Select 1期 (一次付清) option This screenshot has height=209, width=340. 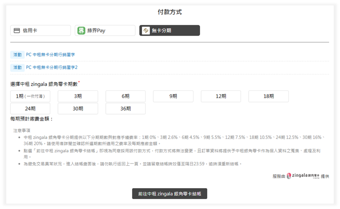[30, 96]
